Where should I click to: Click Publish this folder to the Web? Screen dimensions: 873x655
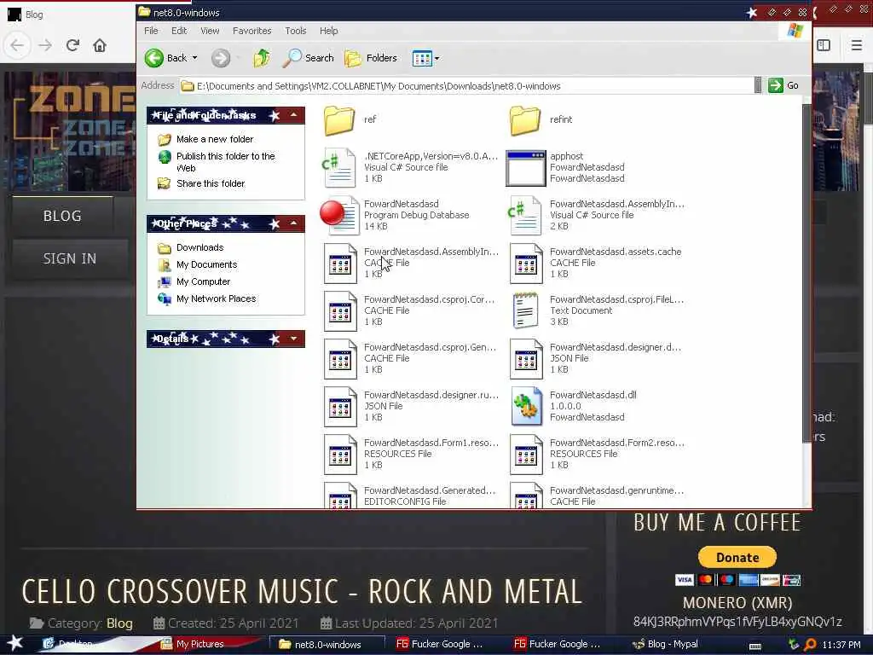pyautogui.click(x=225, y=162)
